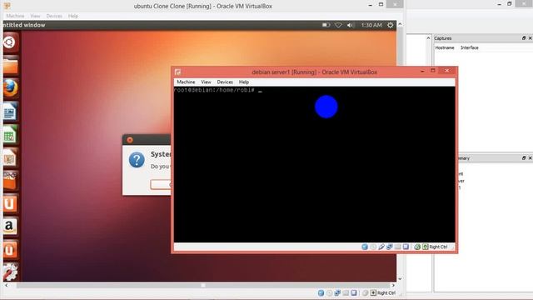The image size is (533, 300).
Task: Click network icon in ubuntu Clone status bar
Action: point(337,292)
